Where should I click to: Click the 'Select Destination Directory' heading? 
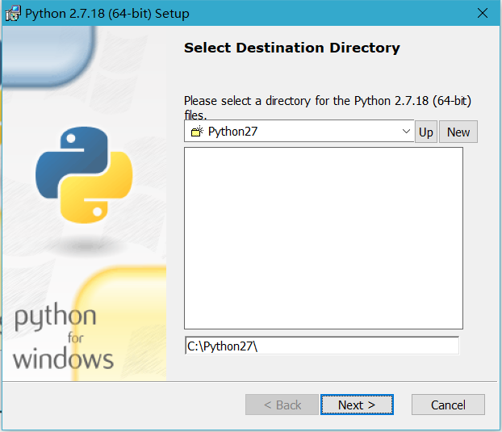[x=292, y=48]
